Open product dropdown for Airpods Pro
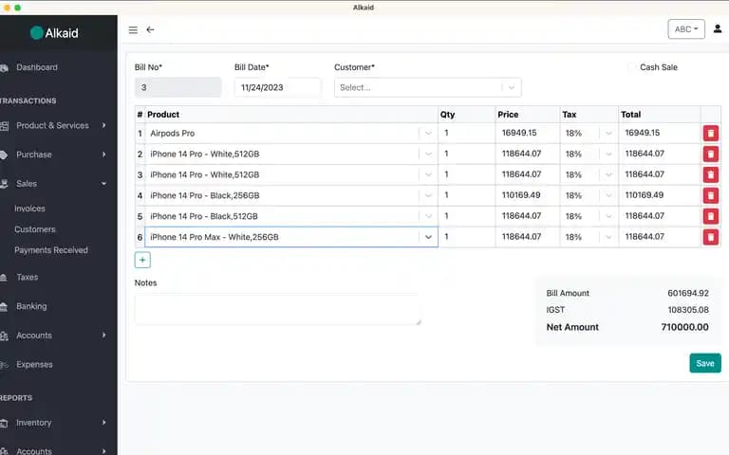729x455 pixels. point(428,134)
